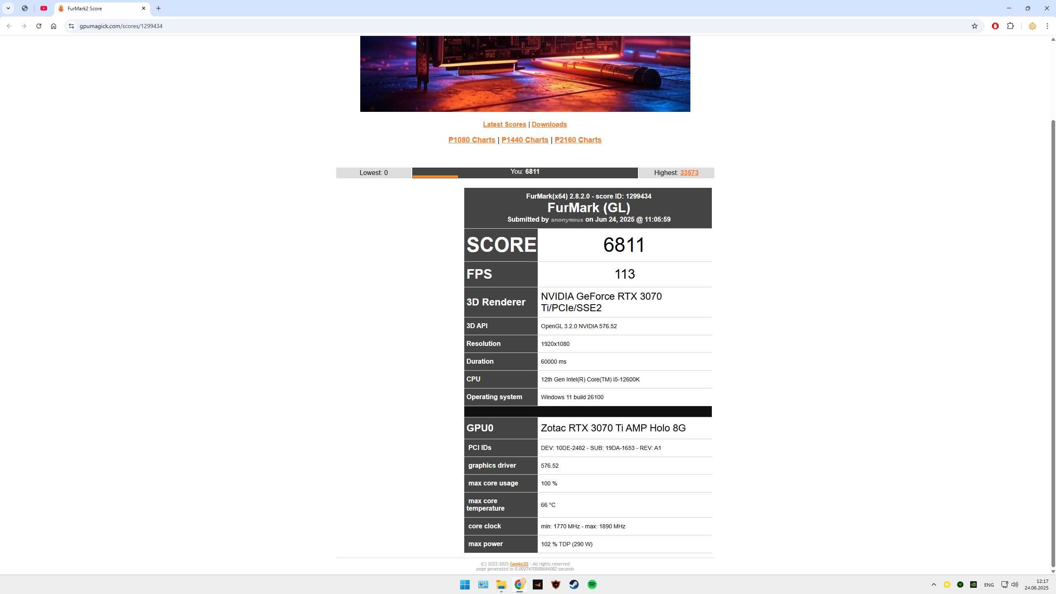Image resolution: width=1056 pixels, height=594 pixels.
Task: Click the score value 6811
Action: [624, 245]
